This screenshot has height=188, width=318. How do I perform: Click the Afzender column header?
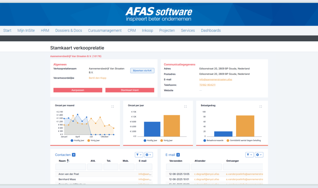200,161
